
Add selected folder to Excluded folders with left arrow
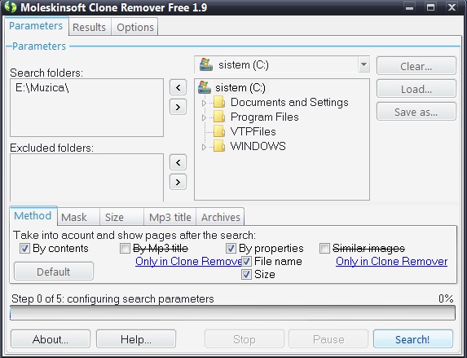178,162
